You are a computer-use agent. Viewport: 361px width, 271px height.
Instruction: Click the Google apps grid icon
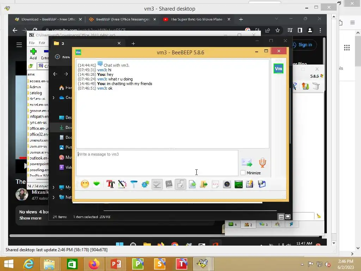point(347,48)
